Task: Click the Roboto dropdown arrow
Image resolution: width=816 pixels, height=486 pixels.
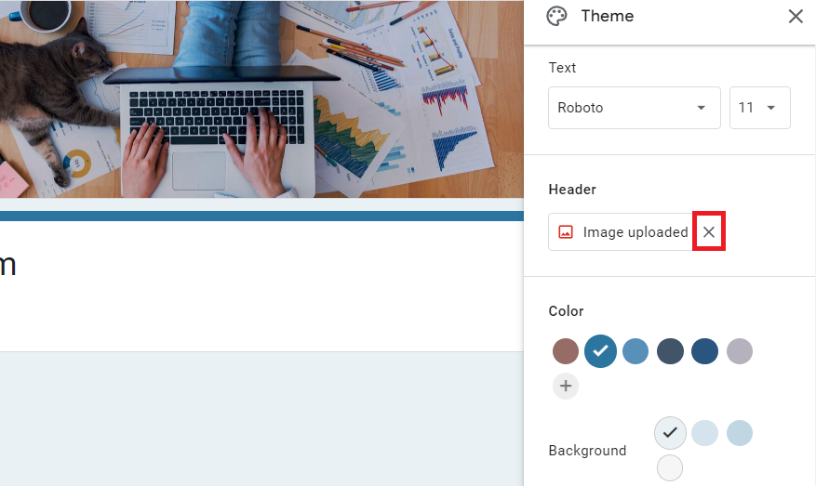Action: 701,108
